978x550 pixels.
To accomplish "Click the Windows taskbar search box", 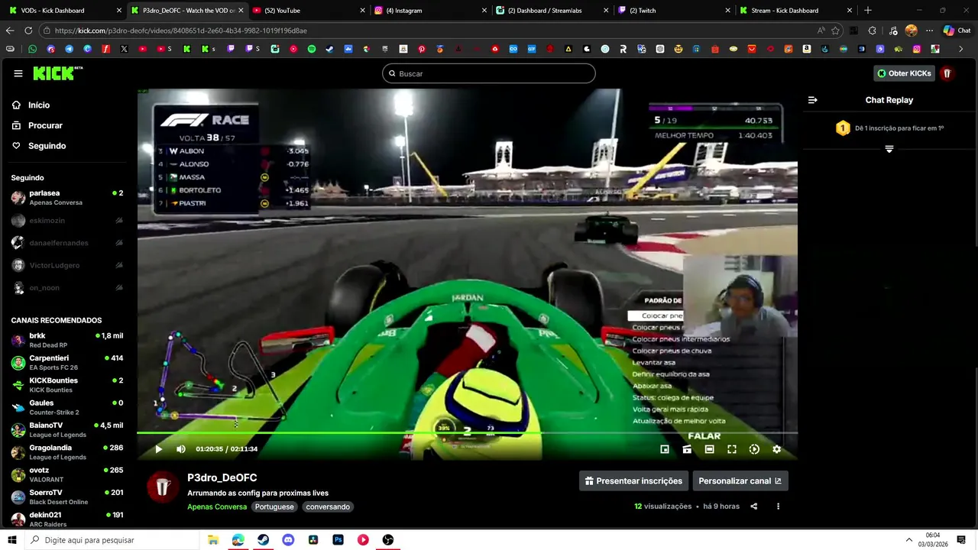I will (x=112, y=540).
